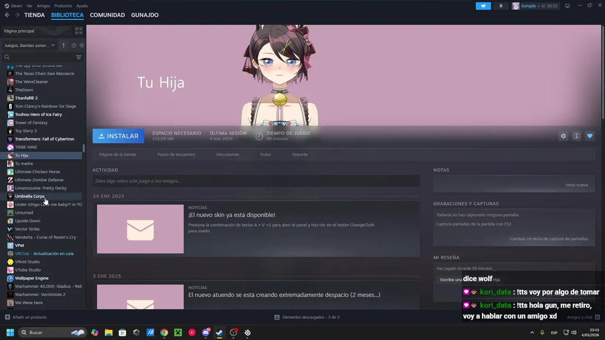This screenshot has width=605, height=340.
Task: Open news about the slow new outfit
Action: point(284,295)
